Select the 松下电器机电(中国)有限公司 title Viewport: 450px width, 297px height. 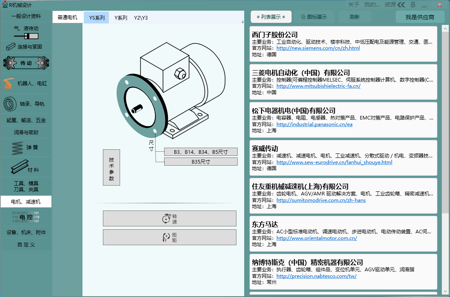point(294,111)
